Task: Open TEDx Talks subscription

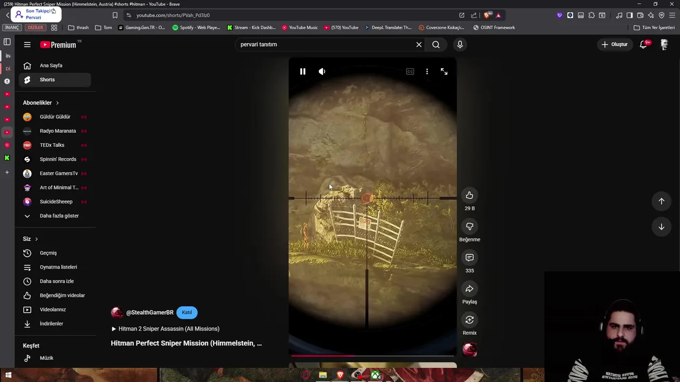Action: click(55, 145)
